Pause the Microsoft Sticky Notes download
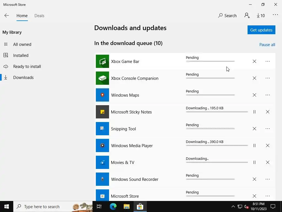 (x=254, y=112)
